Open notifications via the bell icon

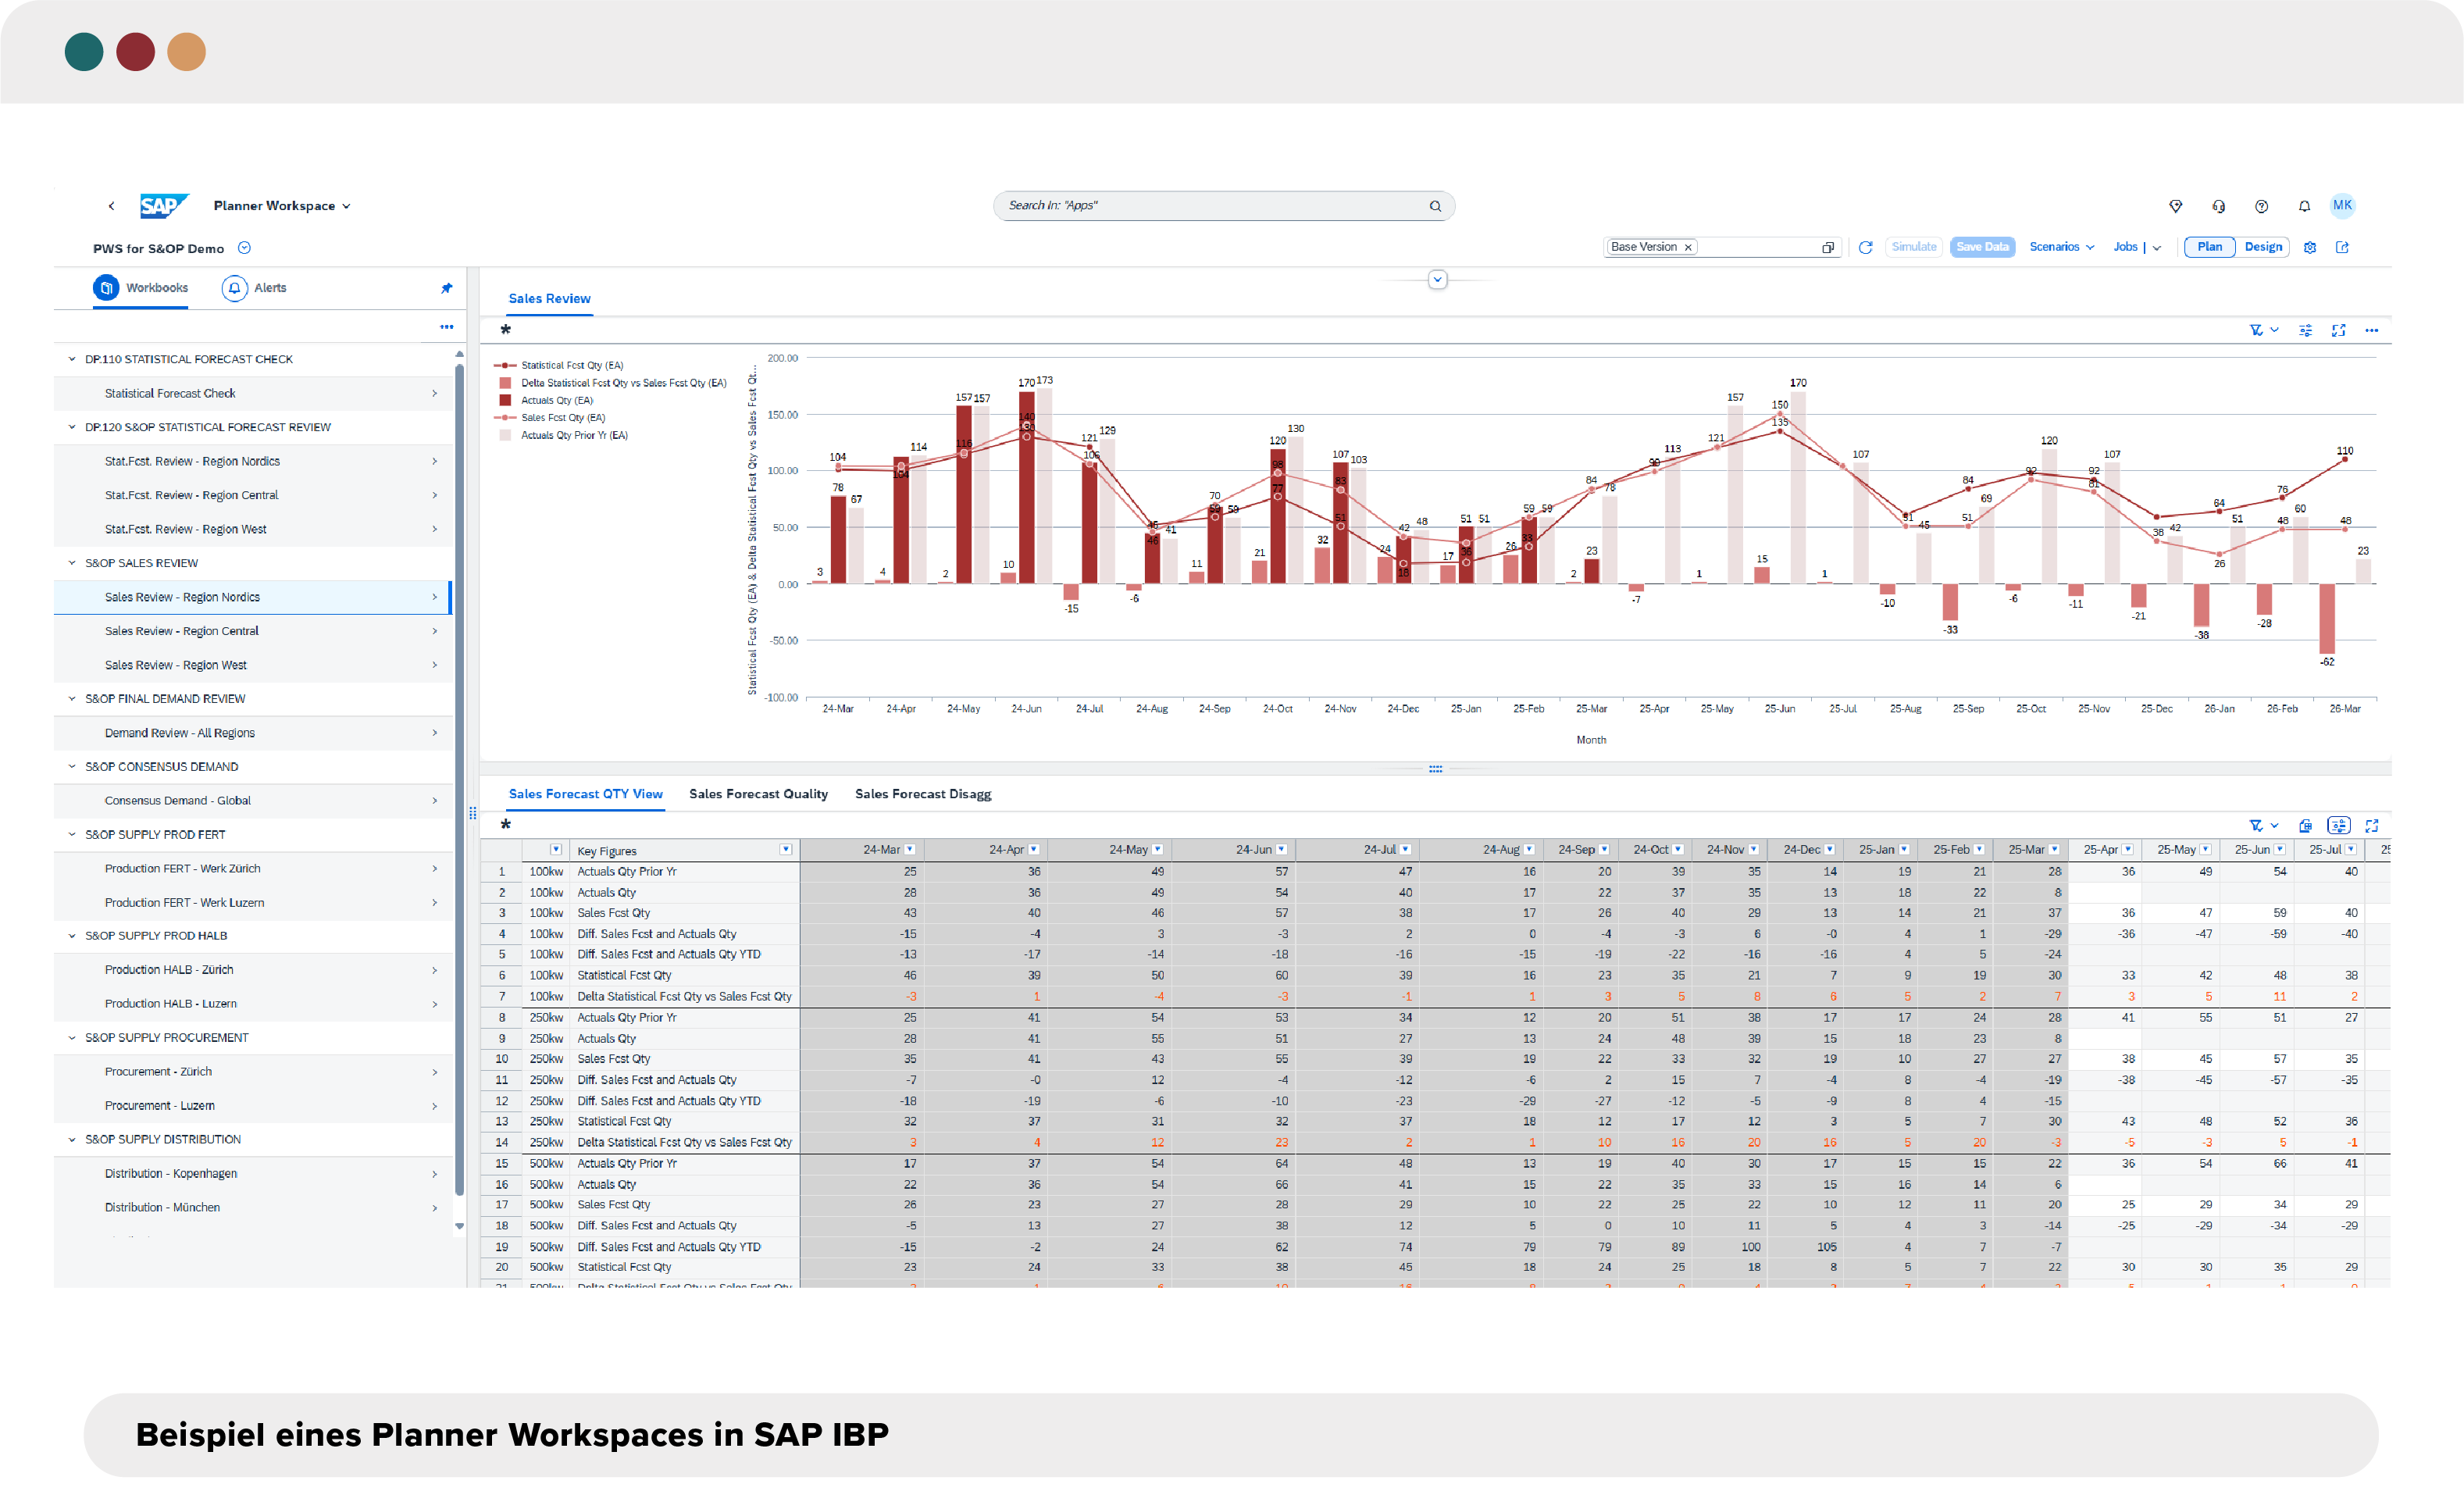pos(2303,206)
